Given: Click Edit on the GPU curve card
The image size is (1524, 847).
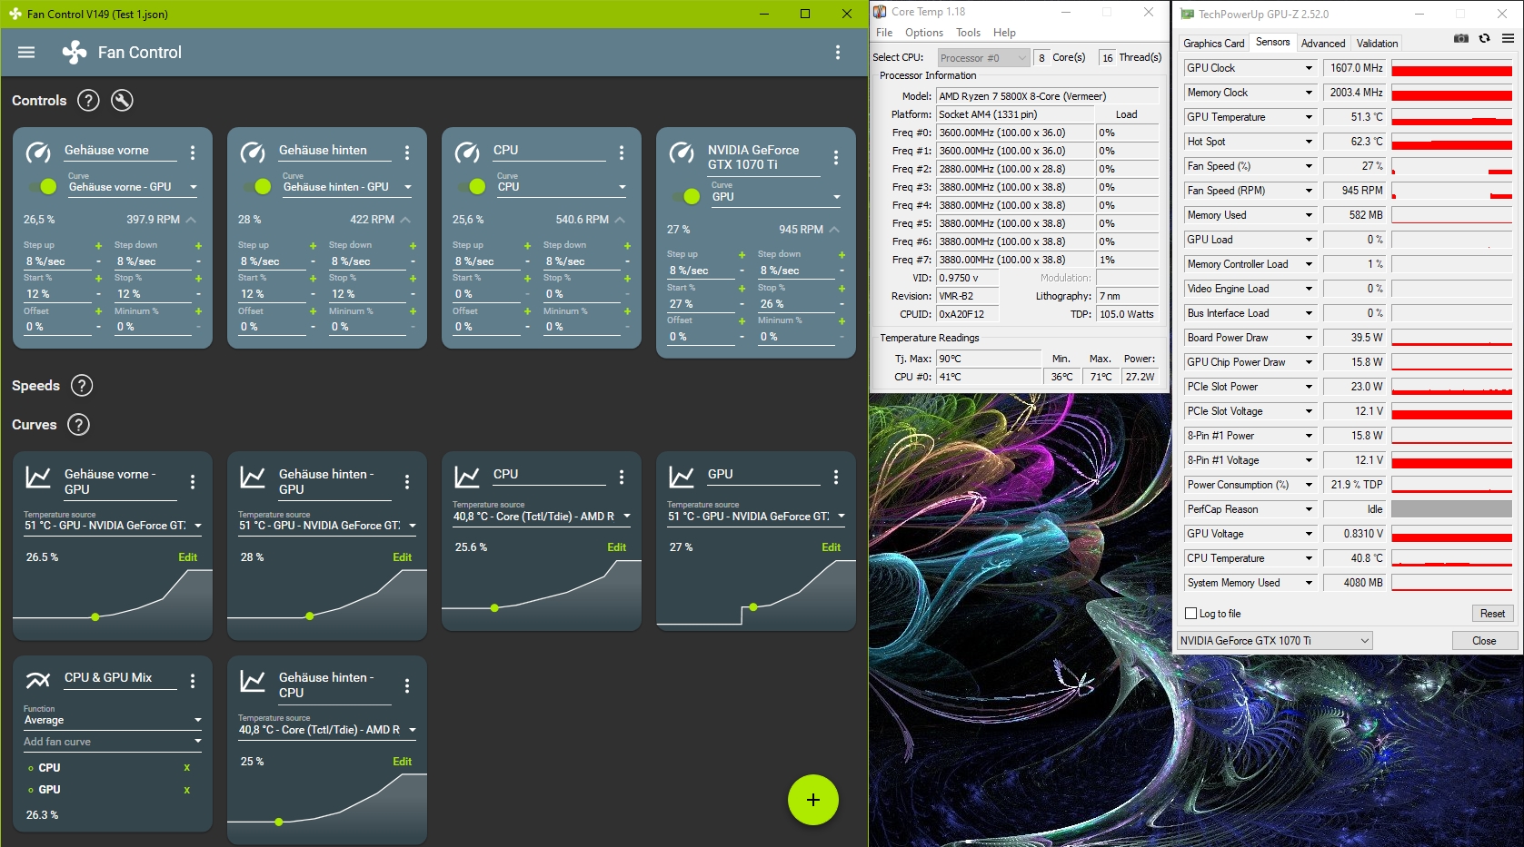Looking at the screenshot, I should pyautogui.click(x=831, y=547).
